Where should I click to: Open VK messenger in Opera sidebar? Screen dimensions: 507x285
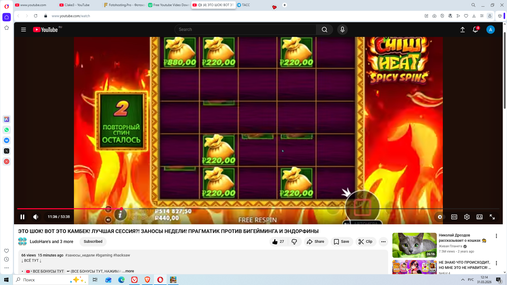tap(7, 140)
